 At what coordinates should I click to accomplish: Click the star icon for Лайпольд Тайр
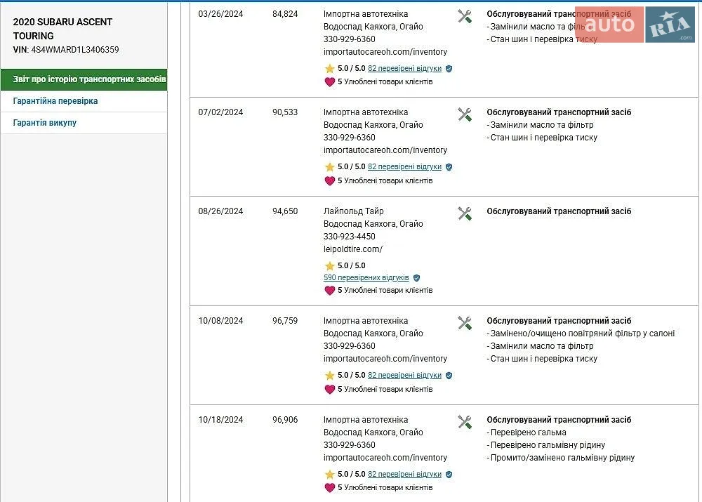coord(329,265)
